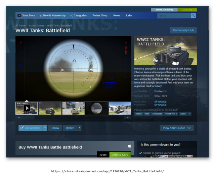Select the third thumbnail showing village tank
The height and width of the screenshot is (179, 215).
[73, 108]
